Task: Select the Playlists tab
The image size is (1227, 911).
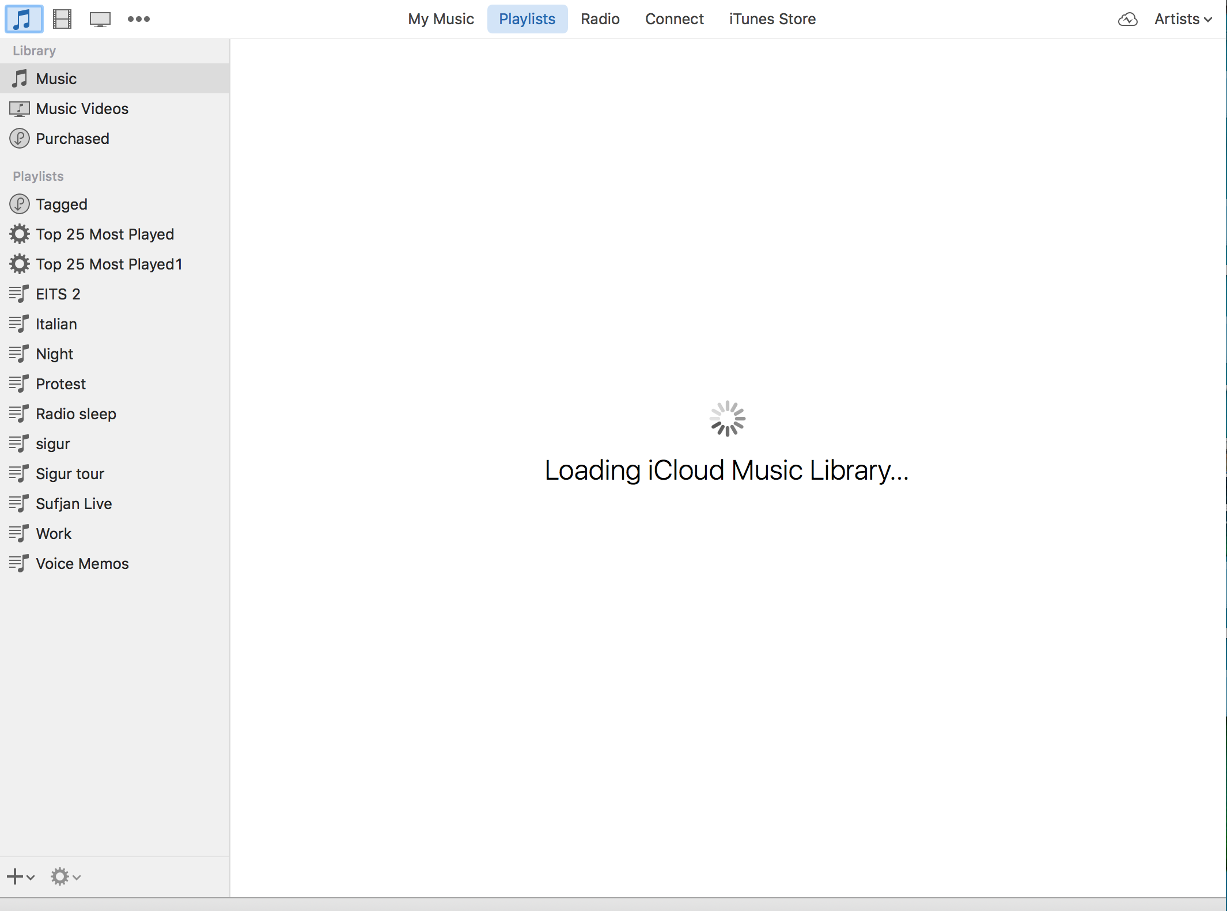Action: (527, 19)
